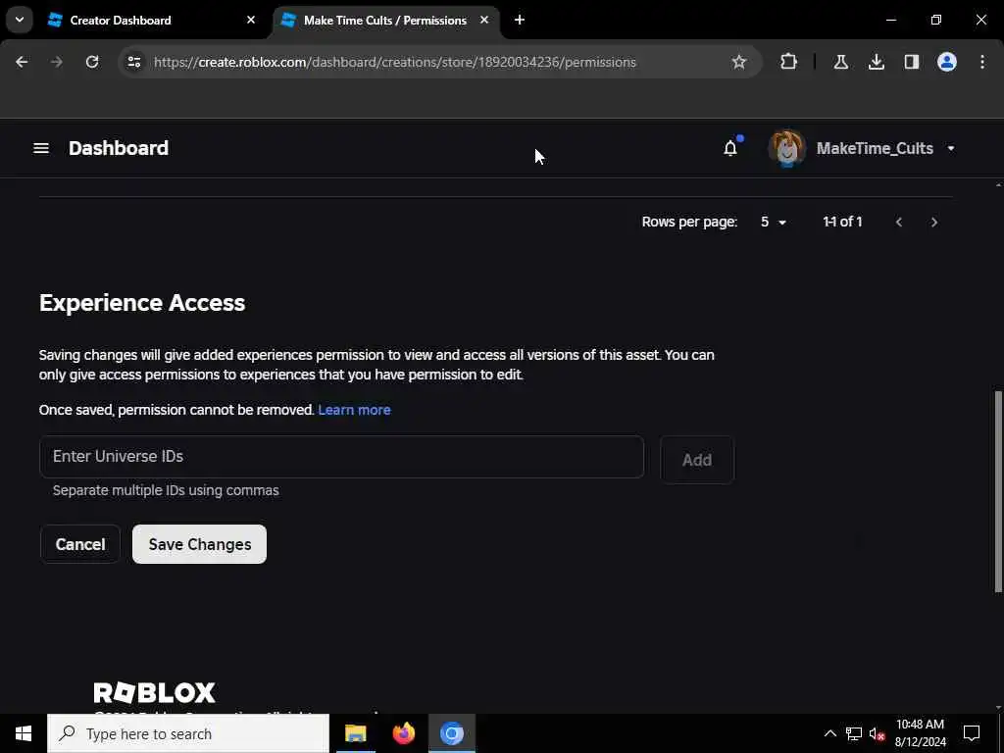Open the tab search dropdown chevron

[20, 20]
